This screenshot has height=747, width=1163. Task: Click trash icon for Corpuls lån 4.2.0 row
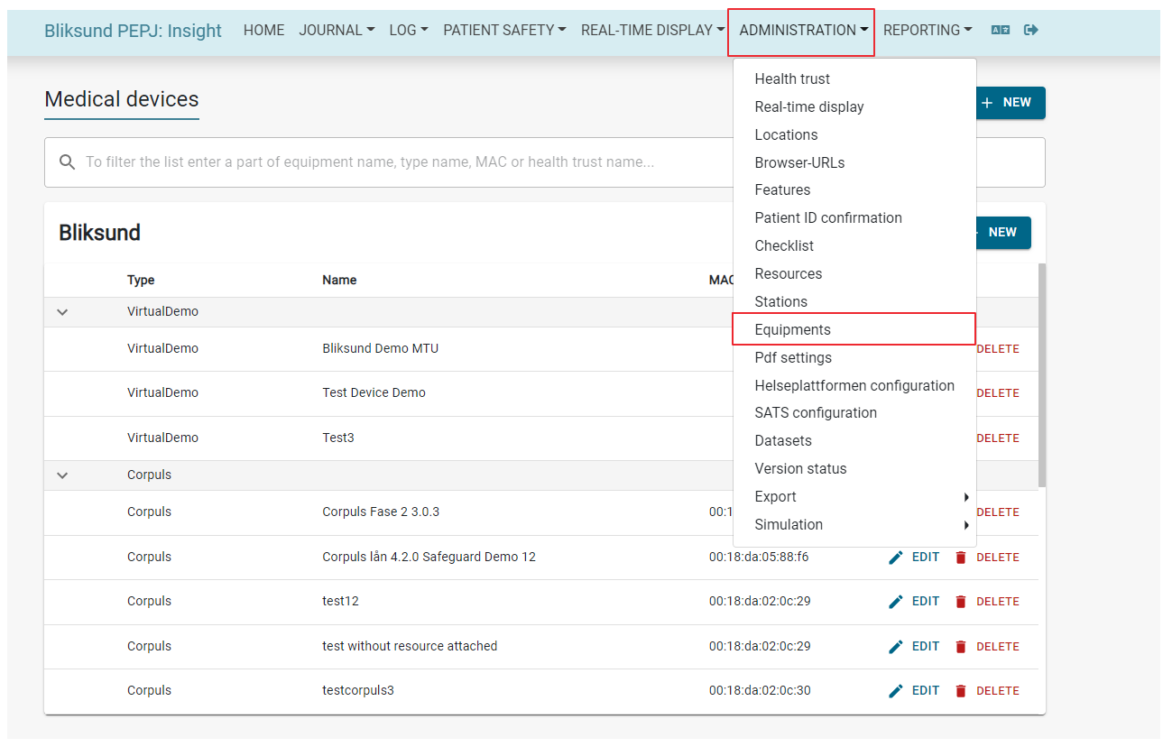click(x=961, y=558)
